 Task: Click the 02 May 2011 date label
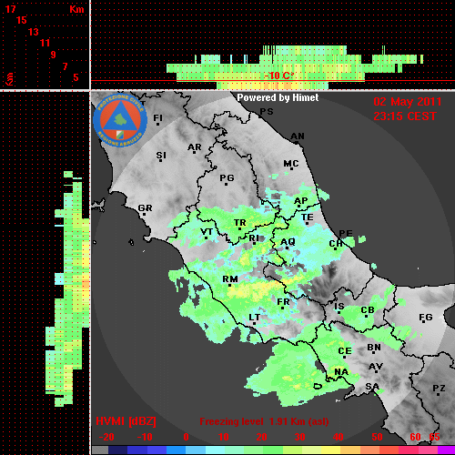click(x=407, y=102)
